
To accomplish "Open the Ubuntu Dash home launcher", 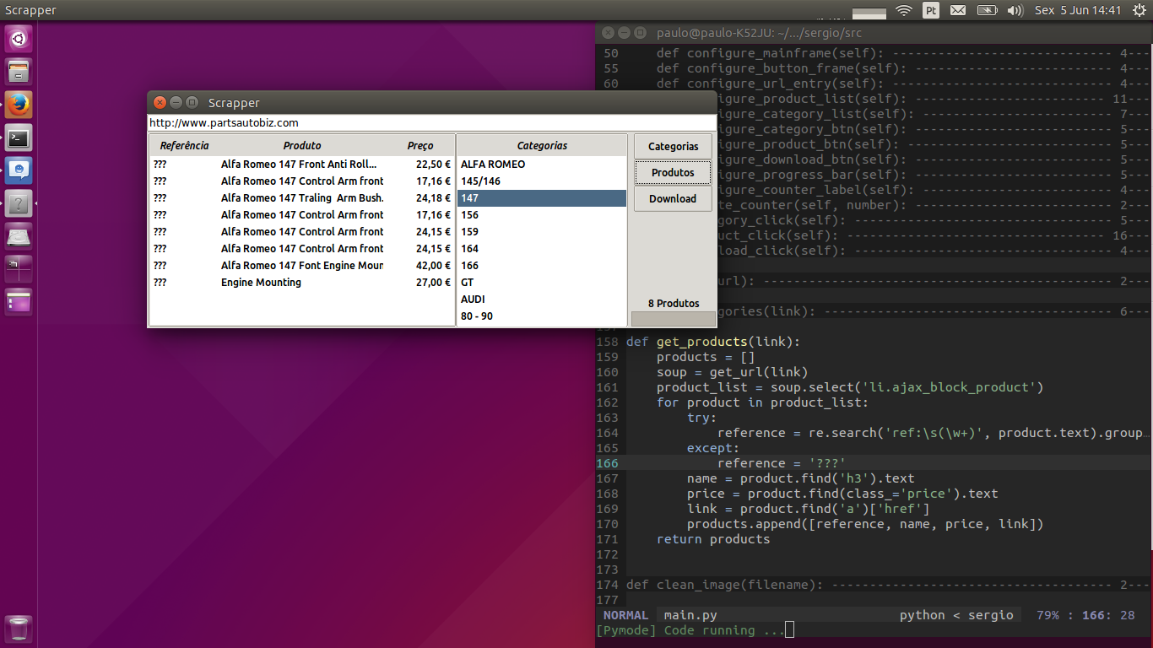I will [x=19, y=38].
